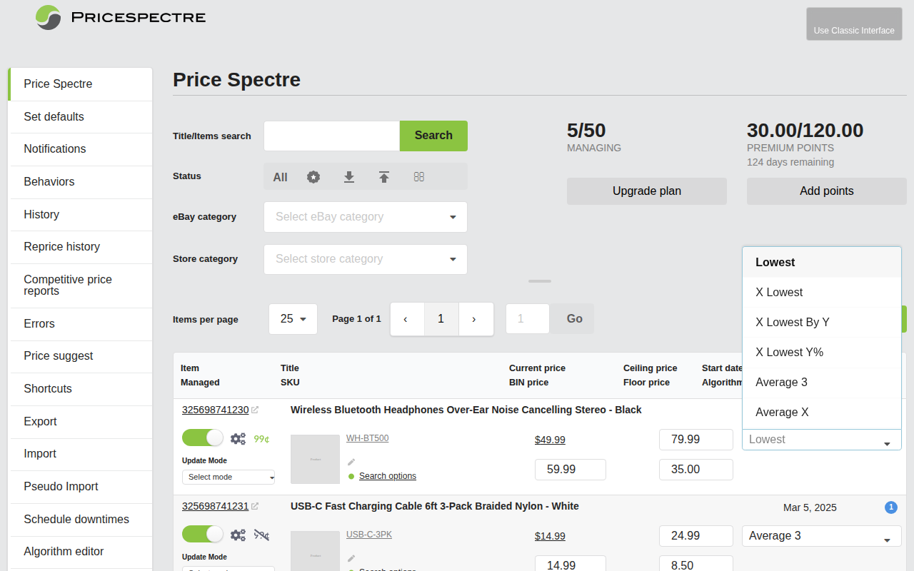Open the eBay category dropdown
This screenshot has height=571, width=914.
(365, 216)
